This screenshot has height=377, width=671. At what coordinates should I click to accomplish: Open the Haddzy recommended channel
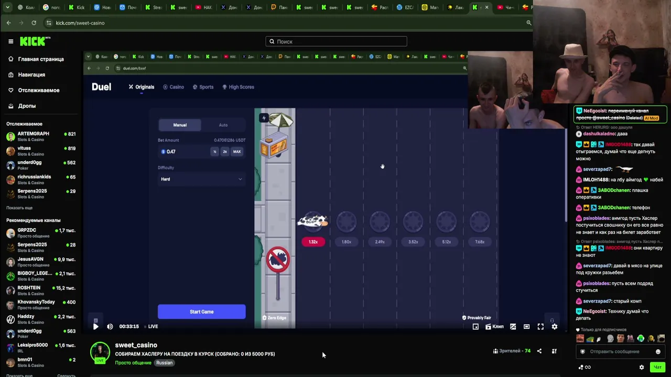click(41, 319)
